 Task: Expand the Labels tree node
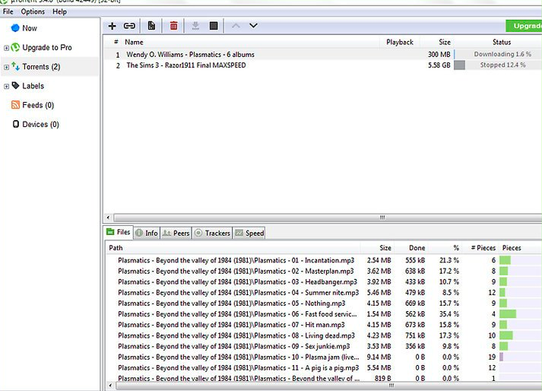[6, 87]
